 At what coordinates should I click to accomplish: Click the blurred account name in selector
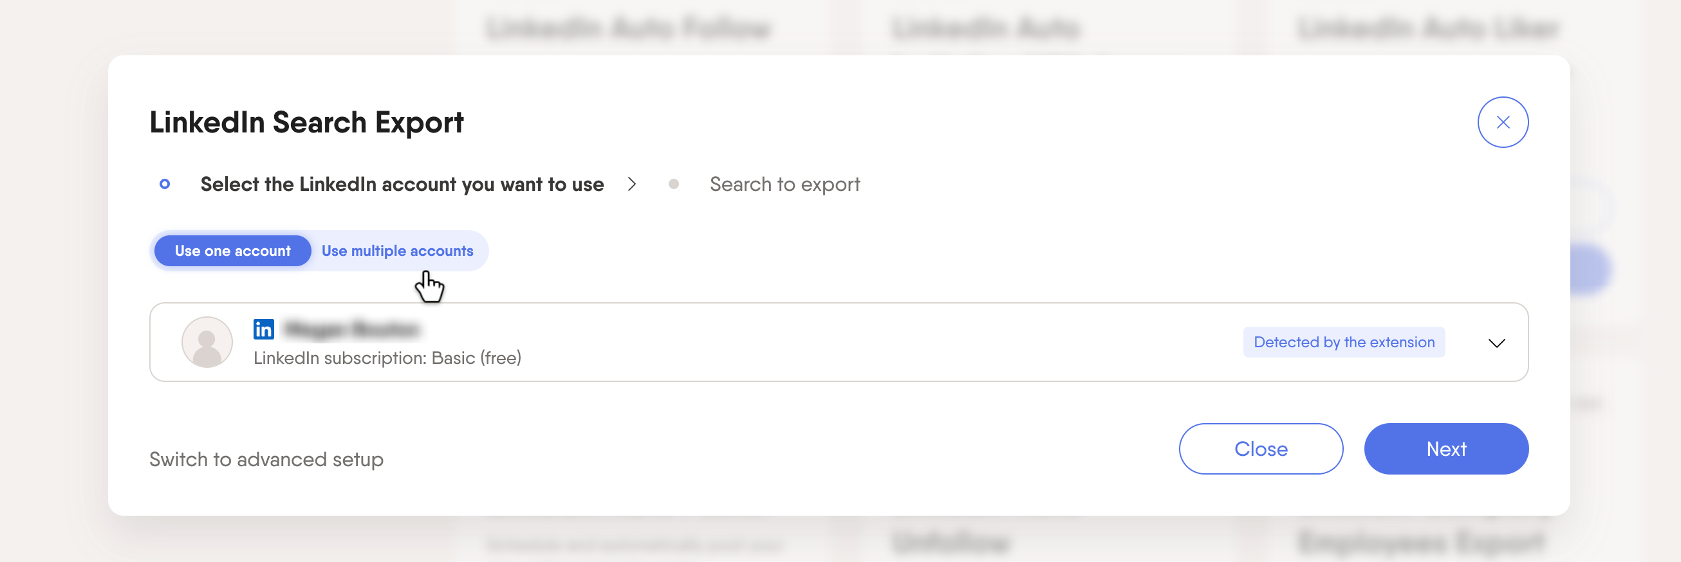(353, 329)
